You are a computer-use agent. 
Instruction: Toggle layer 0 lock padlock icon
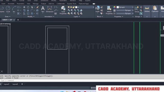[74, 7]
